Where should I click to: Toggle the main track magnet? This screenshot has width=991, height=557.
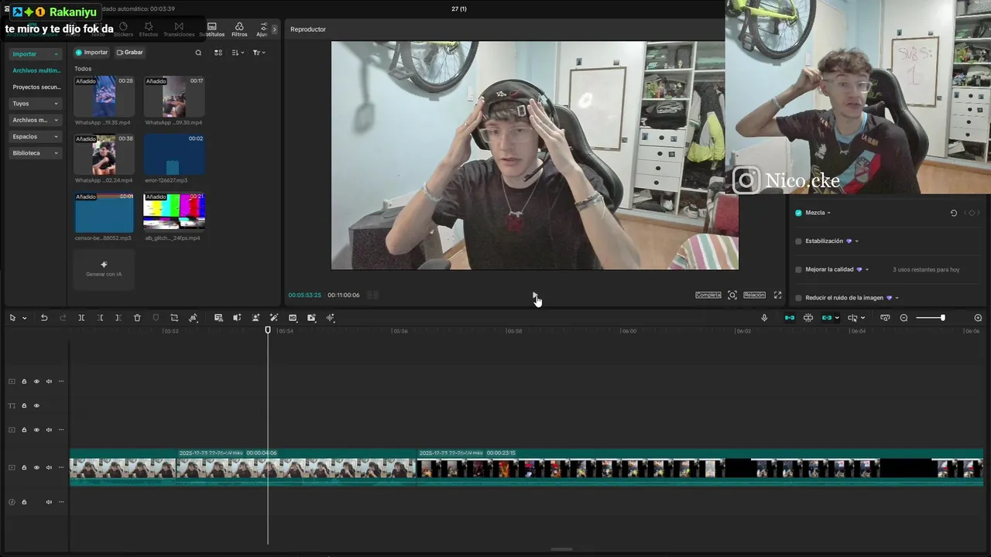[x=790, y=318]
